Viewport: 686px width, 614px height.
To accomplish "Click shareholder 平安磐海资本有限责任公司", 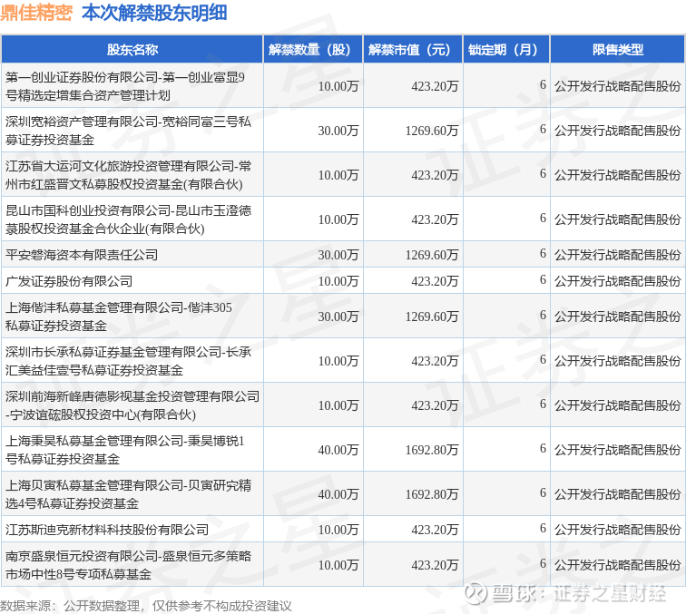I will pyautogui.click(x=82, y=255).
